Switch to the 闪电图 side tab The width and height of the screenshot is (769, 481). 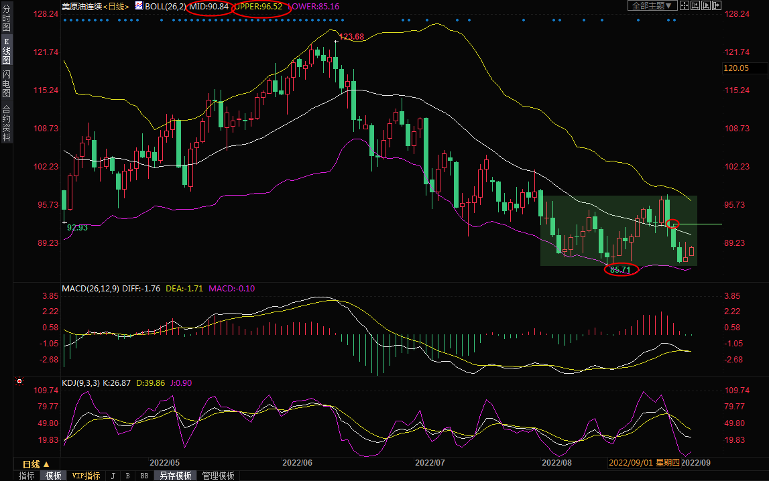[6, 83]
